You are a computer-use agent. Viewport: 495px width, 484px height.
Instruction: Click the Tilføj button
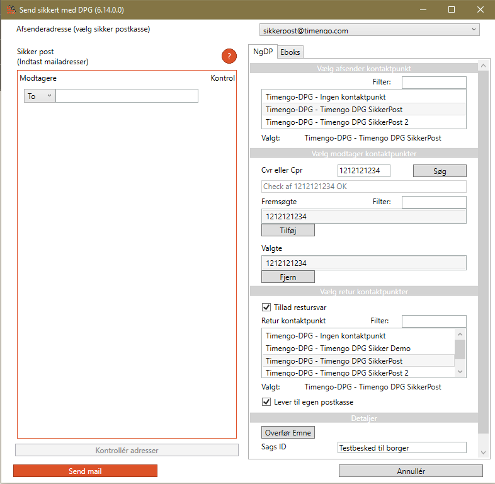[x=288, y=230]
